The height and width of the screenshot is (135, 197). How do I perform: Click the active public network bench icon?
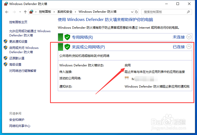127,78
